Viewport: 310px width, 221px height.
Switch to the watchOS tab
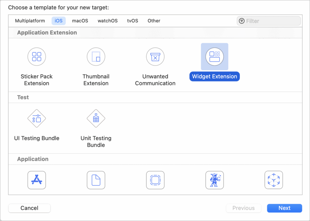[107, 21]
